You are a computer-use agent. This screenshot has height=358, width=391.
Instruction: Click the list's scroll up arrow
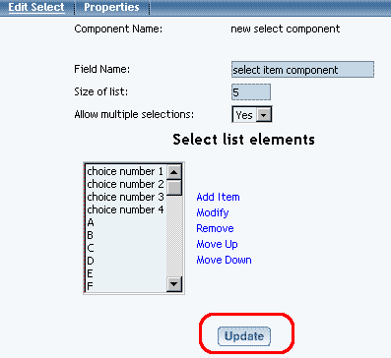click(x=174, y=172)
